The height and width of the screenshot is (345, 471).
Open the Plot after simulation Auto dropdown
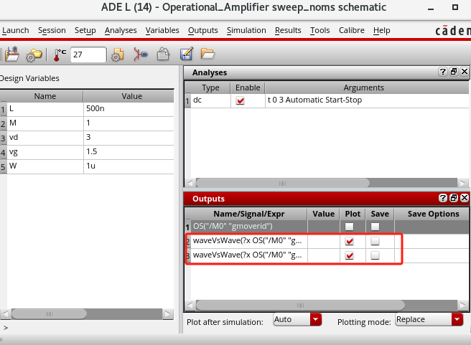click(297, 319)
